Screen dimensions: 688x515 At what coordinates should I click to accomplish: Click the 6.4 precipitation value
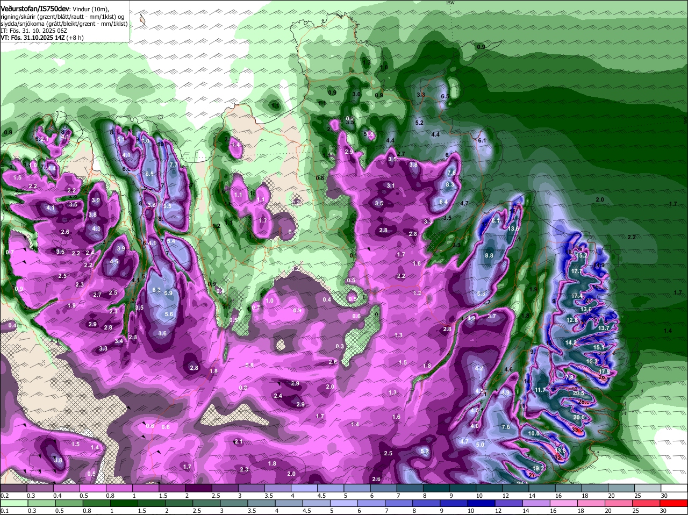click(x=443, y=202)
